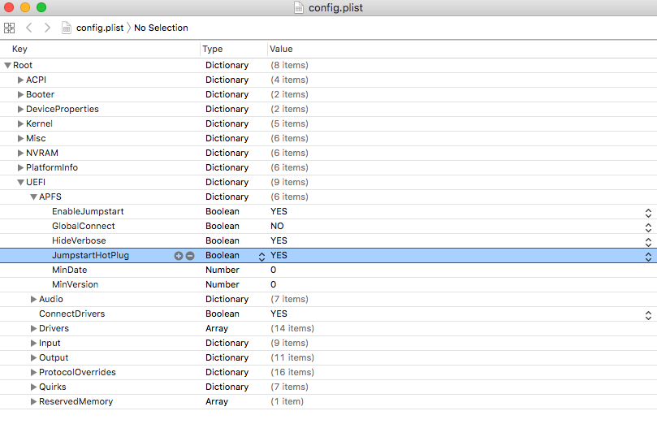Collapse the Root disclosure triangle
The image size is (657, 424).
tap(7, 65)
